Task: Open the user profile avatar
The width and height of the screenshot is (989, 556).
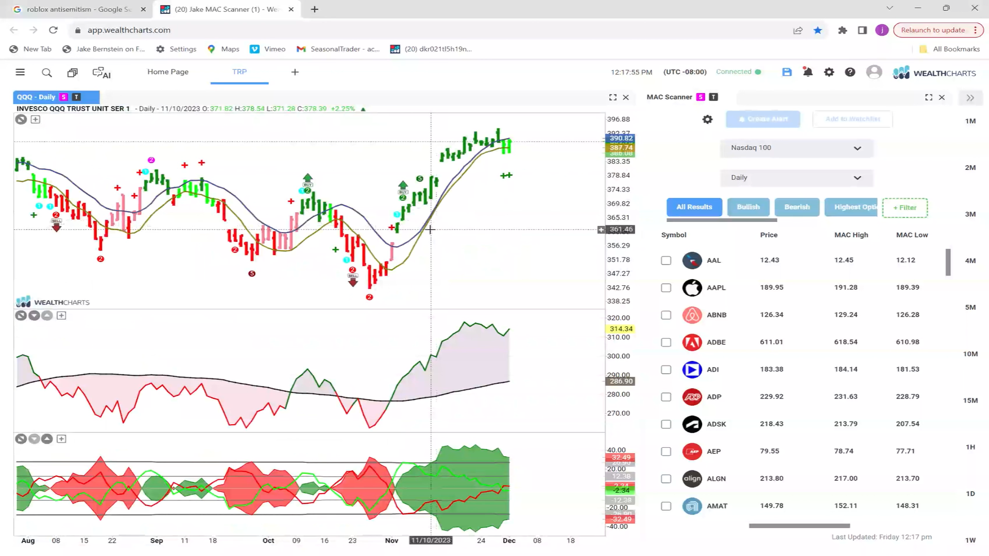Action: pos(874,72)
